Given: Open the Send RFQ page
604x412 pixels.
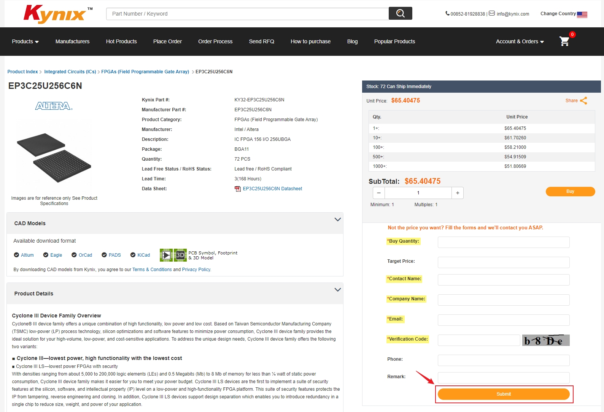Looking at the screenshot, I should point(261,41).
